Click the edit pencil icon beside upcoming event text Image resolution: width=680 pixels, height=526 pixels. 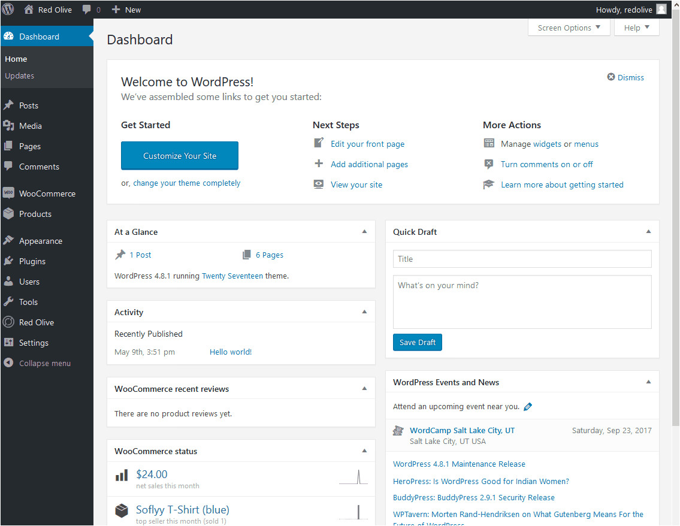point(528,406)
